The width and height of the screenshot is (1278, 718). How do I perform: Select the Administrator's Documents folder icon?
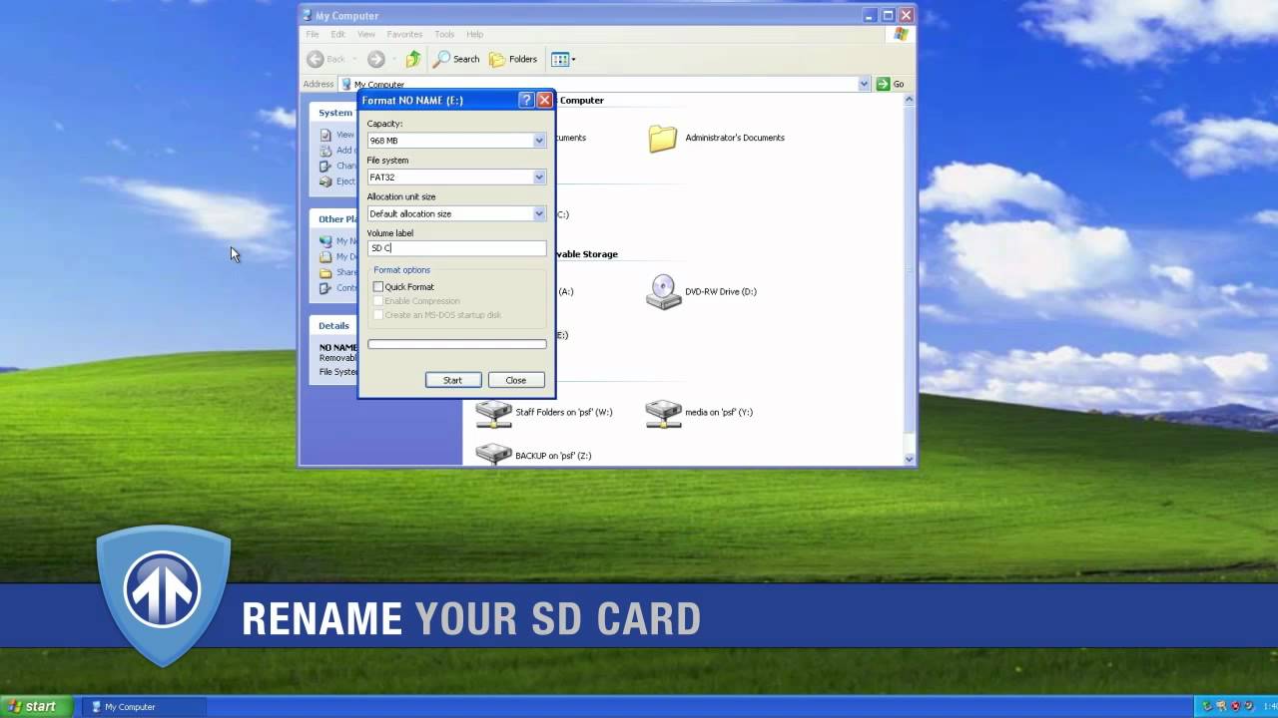(663, 139)
